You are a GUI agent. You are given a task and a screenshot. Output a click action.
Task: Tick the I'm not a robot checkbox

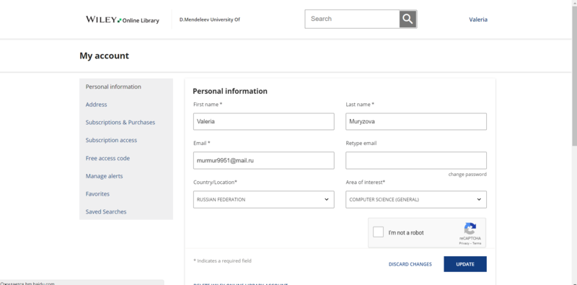[378, 232]
